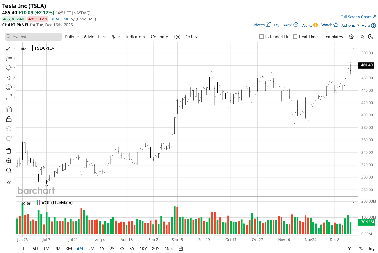Enable the Real-Time checkbox
Image resolution: width=378 pixels, height=253 pixels.
click(x=295, y=37)
